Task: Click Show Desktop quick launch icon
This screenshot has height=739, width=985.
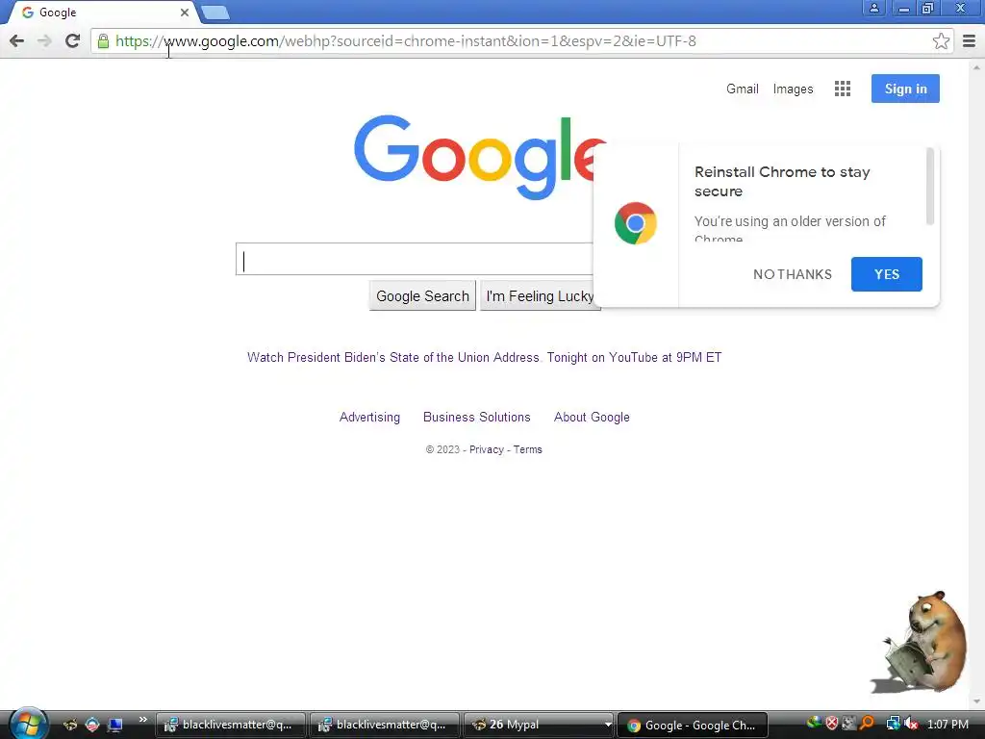Action: pos(115,725)
